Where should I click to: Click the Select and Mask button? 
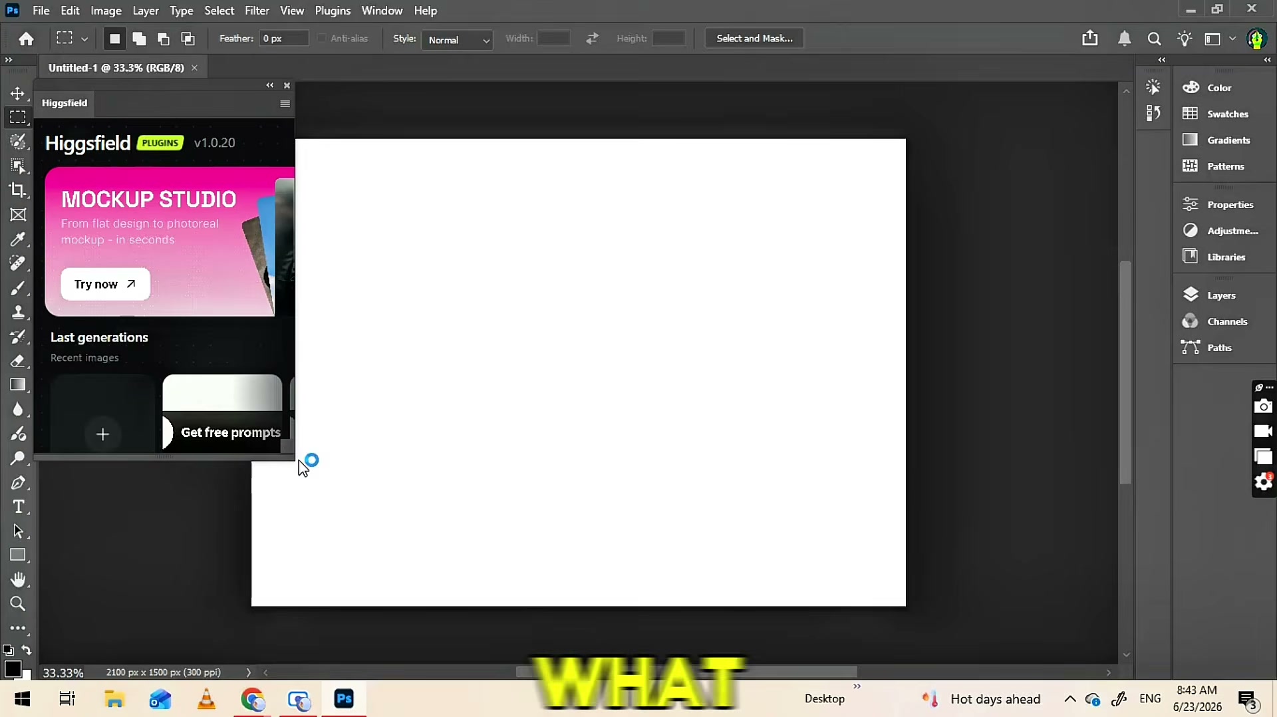[754, 39]
